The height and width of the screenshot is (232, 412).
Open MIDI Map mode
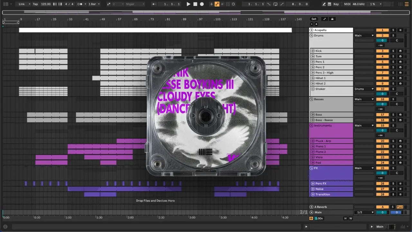pos(347,4)
